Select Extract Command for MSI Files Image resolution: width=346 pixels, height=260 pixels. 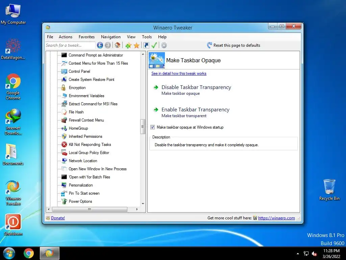[93, 104]
